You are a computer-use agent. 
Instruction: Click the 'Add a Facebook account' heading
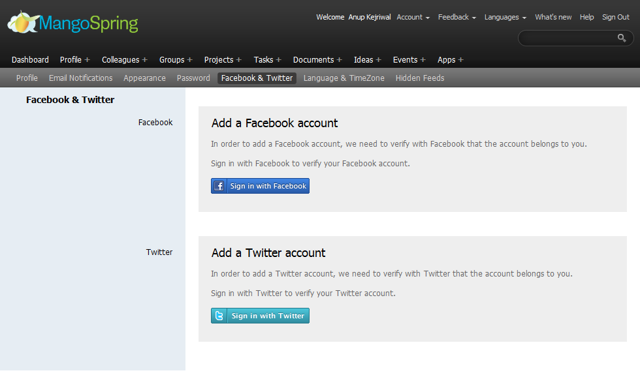pos(274,123)
